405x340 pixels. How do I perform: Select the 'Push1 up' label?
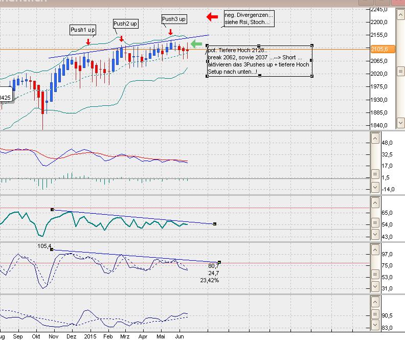pos(83,30)
